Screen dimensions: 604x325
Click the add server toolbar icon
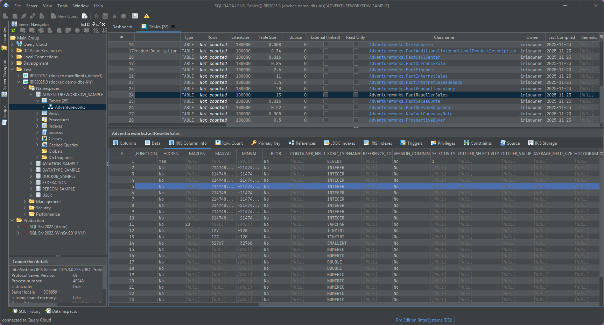tap(6, 16)
